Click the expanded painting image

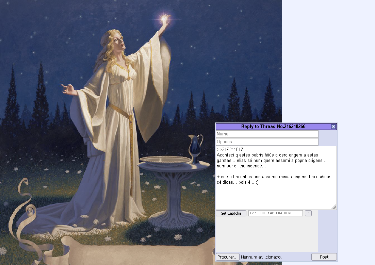(x=141, y=133)
